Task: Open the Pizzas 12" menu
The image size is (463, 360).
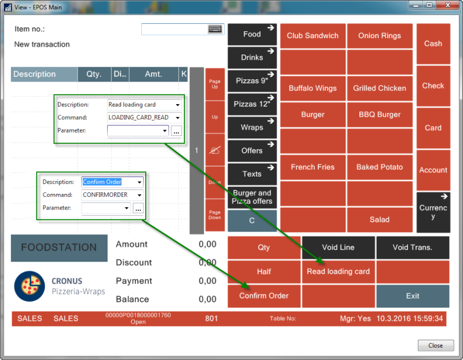Action: point(252,104)
